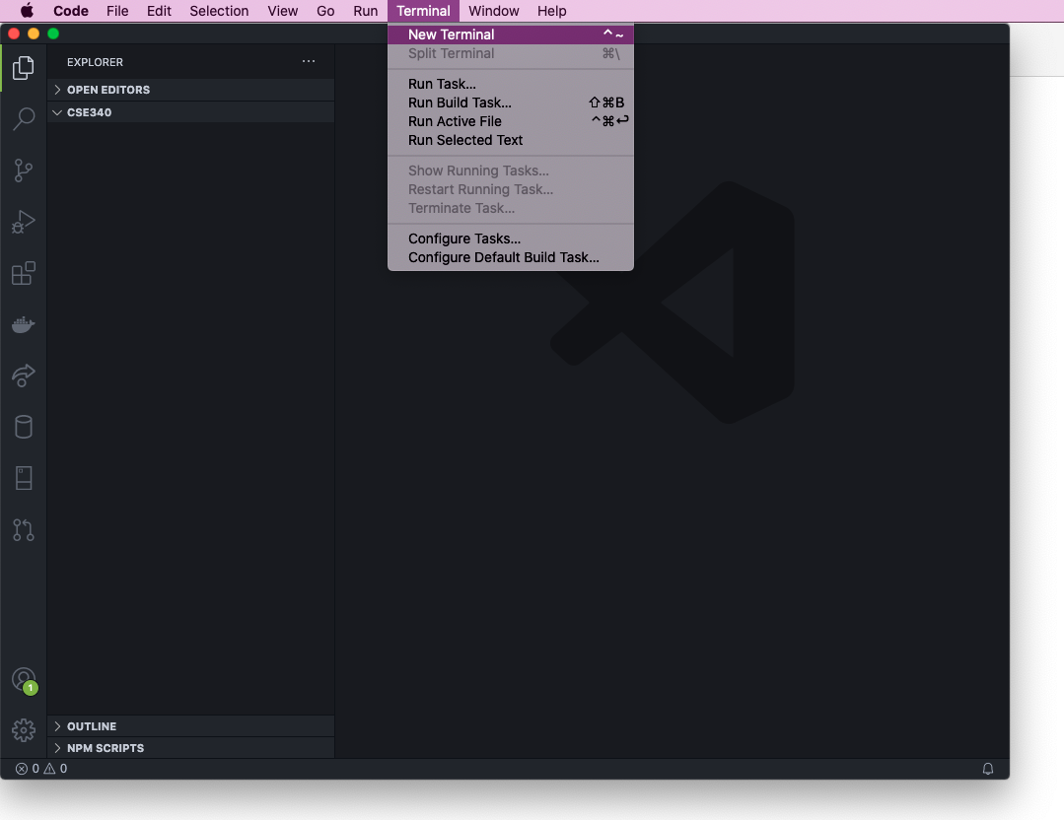
Task: Open the Manage gear icon
Action: click(x=24, y=730)
